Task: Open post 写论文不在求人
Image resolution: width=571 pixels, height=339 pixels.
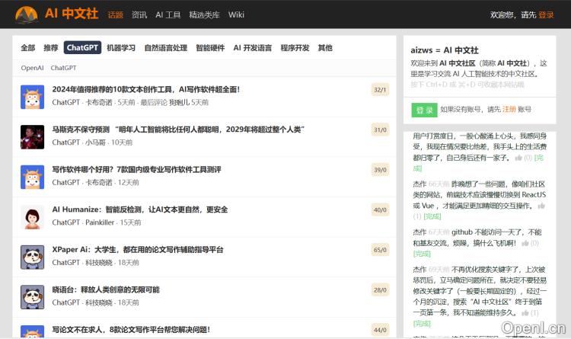Action: point(131,330)
